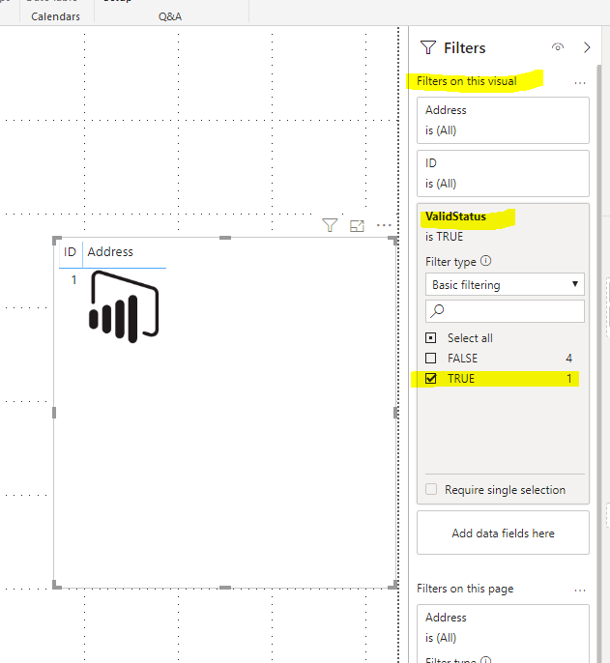Click the search magnifier icon in the filter
This screenshot has height=663, width=610.
pos(437,311)
